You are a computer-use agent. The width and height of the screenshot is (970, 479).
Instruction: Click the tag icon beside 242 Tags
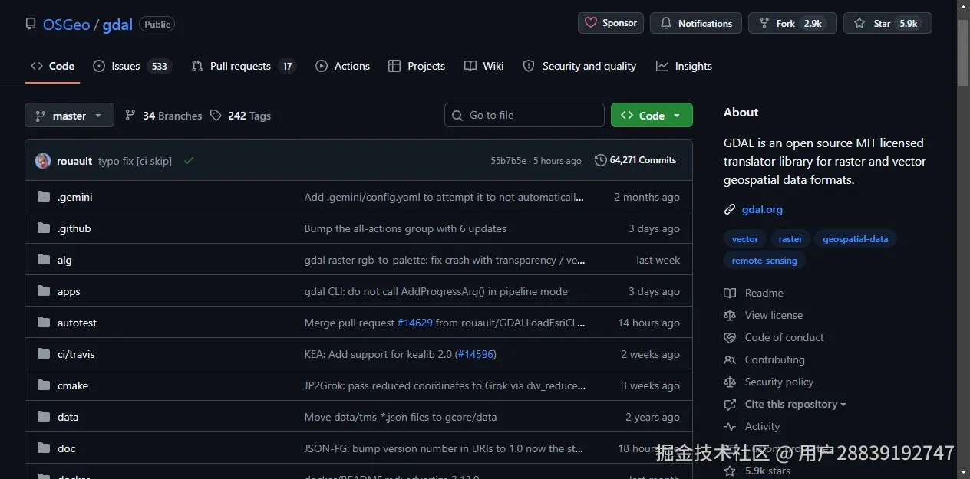point(216,116)
